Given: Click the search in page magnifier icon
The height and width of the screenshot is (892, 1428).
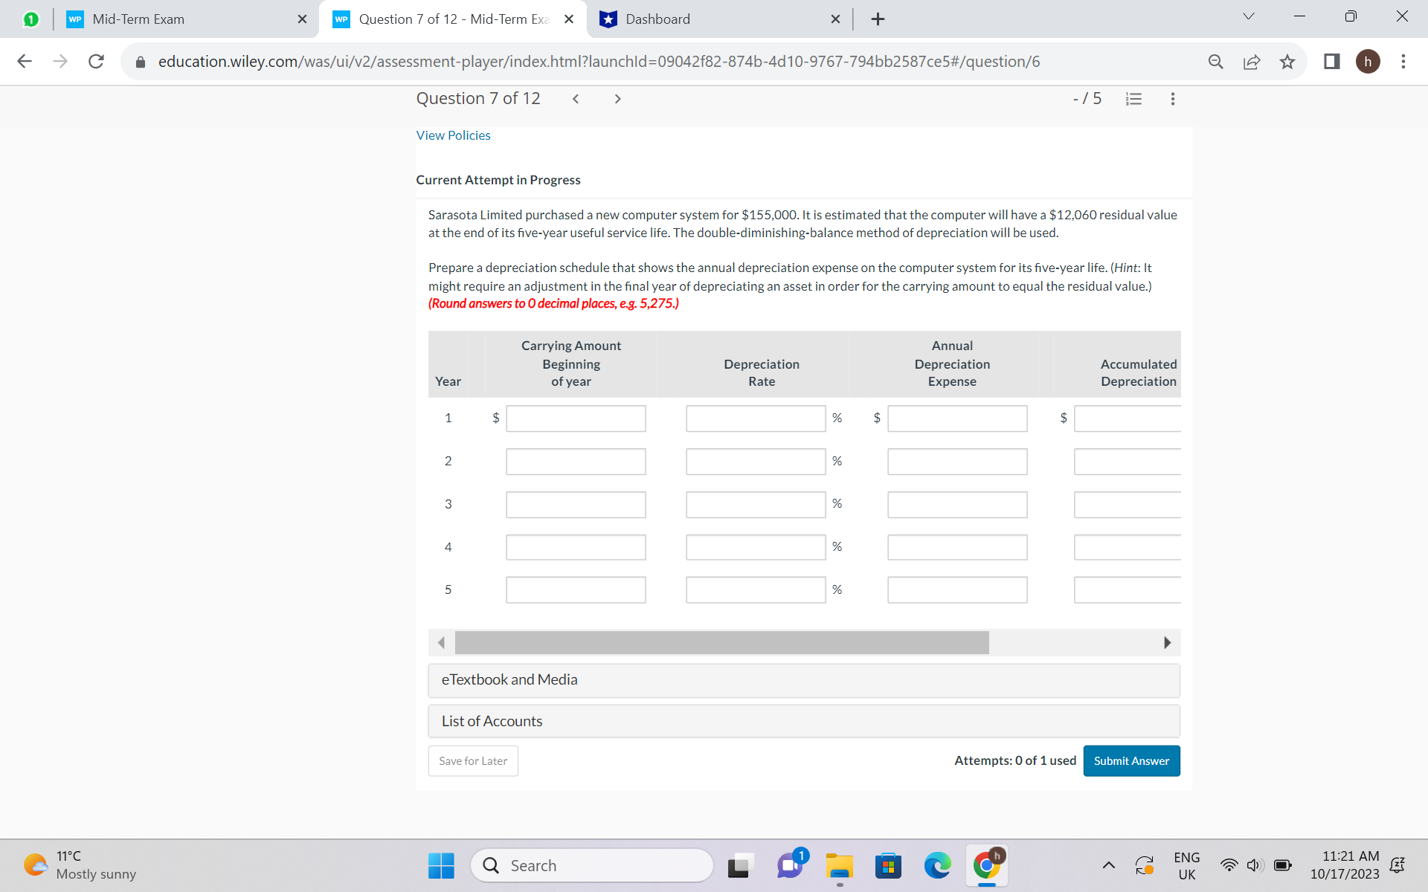Looking at the screenshot, I should pos(1216,62).
